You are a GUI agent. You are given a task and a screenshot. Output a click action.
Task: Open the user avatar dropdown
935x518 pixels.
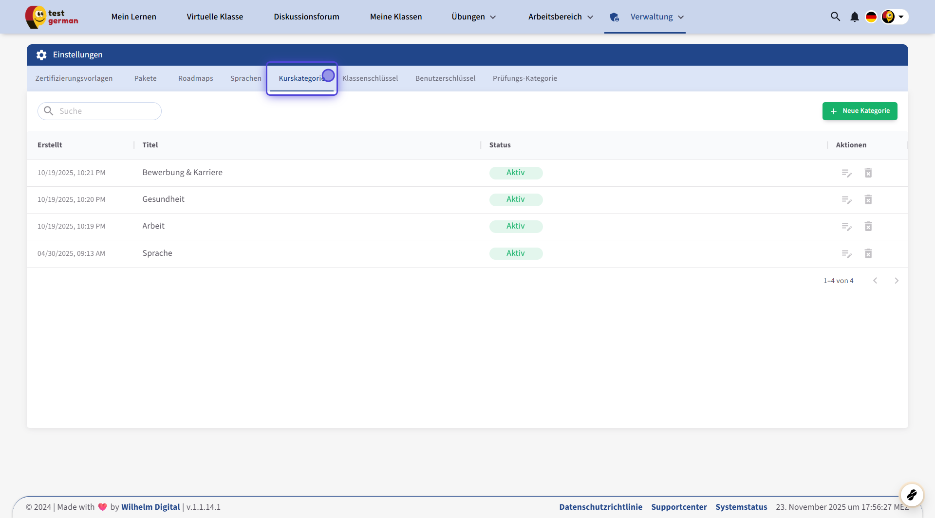tap(895, 17)
